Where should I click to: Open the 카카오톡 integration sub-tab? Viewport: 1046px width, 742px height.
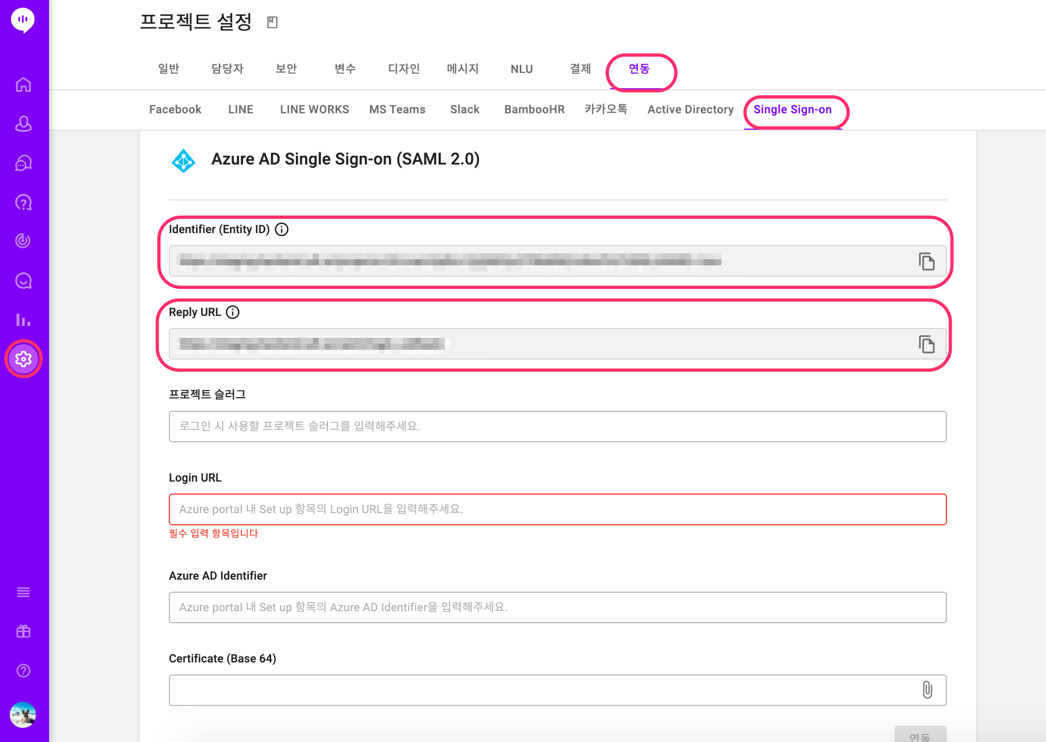point(606,109)
